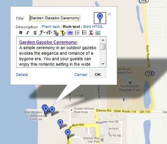
Task: Choose text color tool
Action: (56, 33)
